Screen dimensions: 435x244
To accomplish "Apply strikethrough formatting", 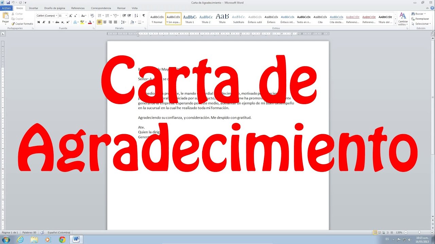I will click(x=57, y=22).
